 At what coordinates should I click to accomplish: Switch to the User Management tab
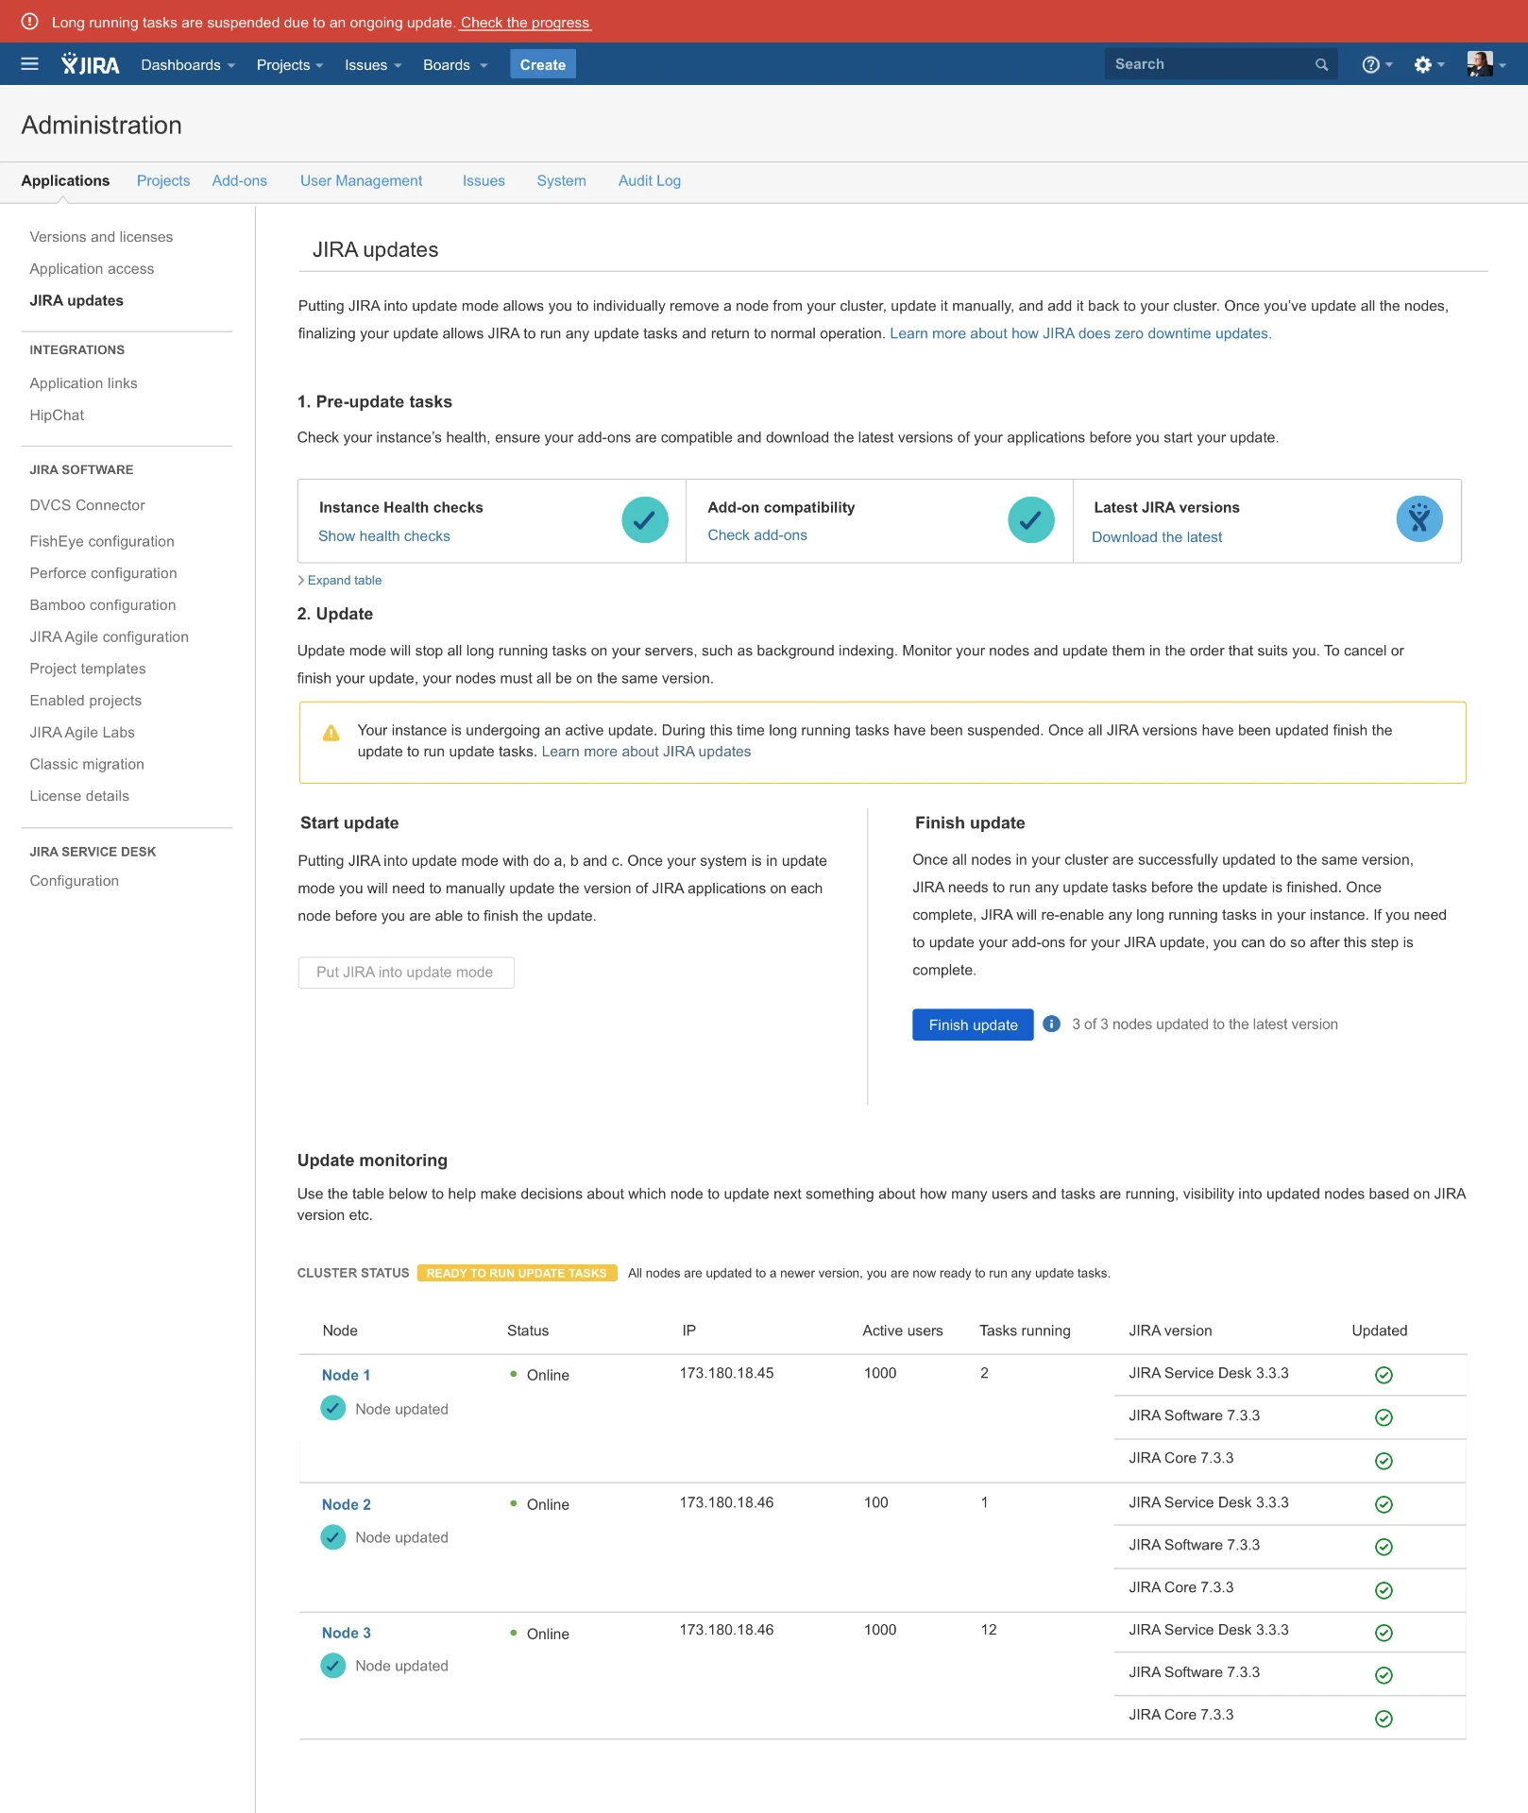(x=362, y=180)
